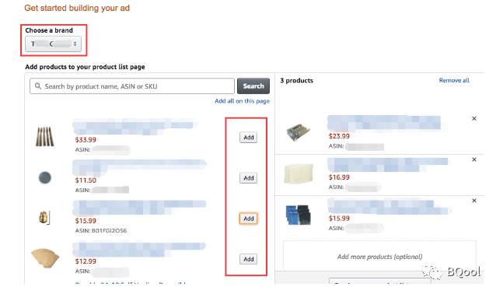
Task: Remove the $16.99 product with X icon
Action: coord(474,159)
